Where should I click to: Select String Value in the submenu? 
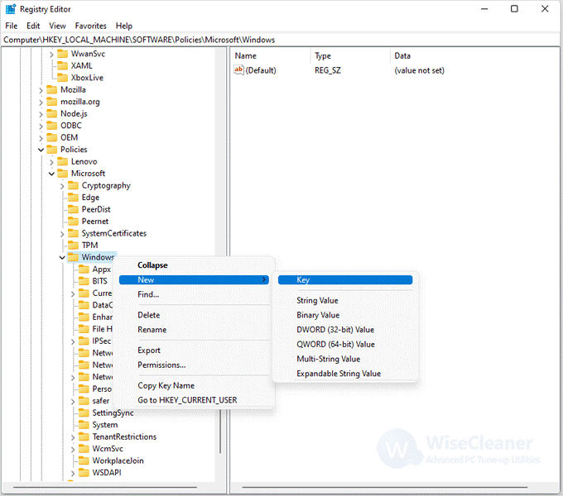tap(317, 300)
